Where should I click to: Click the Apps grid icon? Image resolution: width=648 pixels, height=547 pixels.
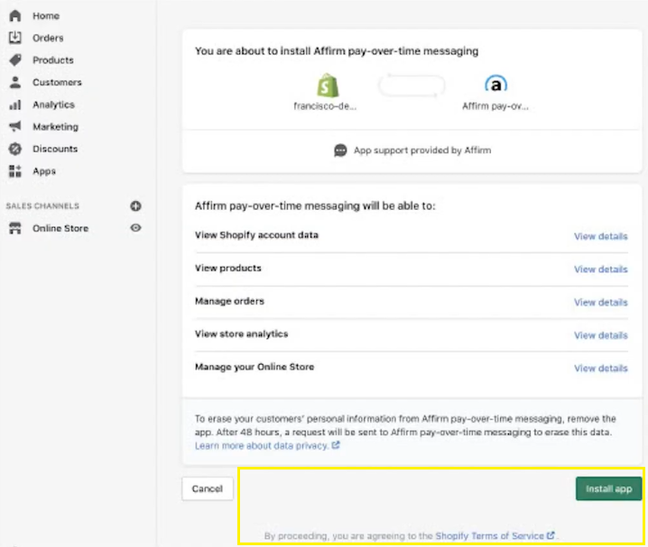[14, 171]
